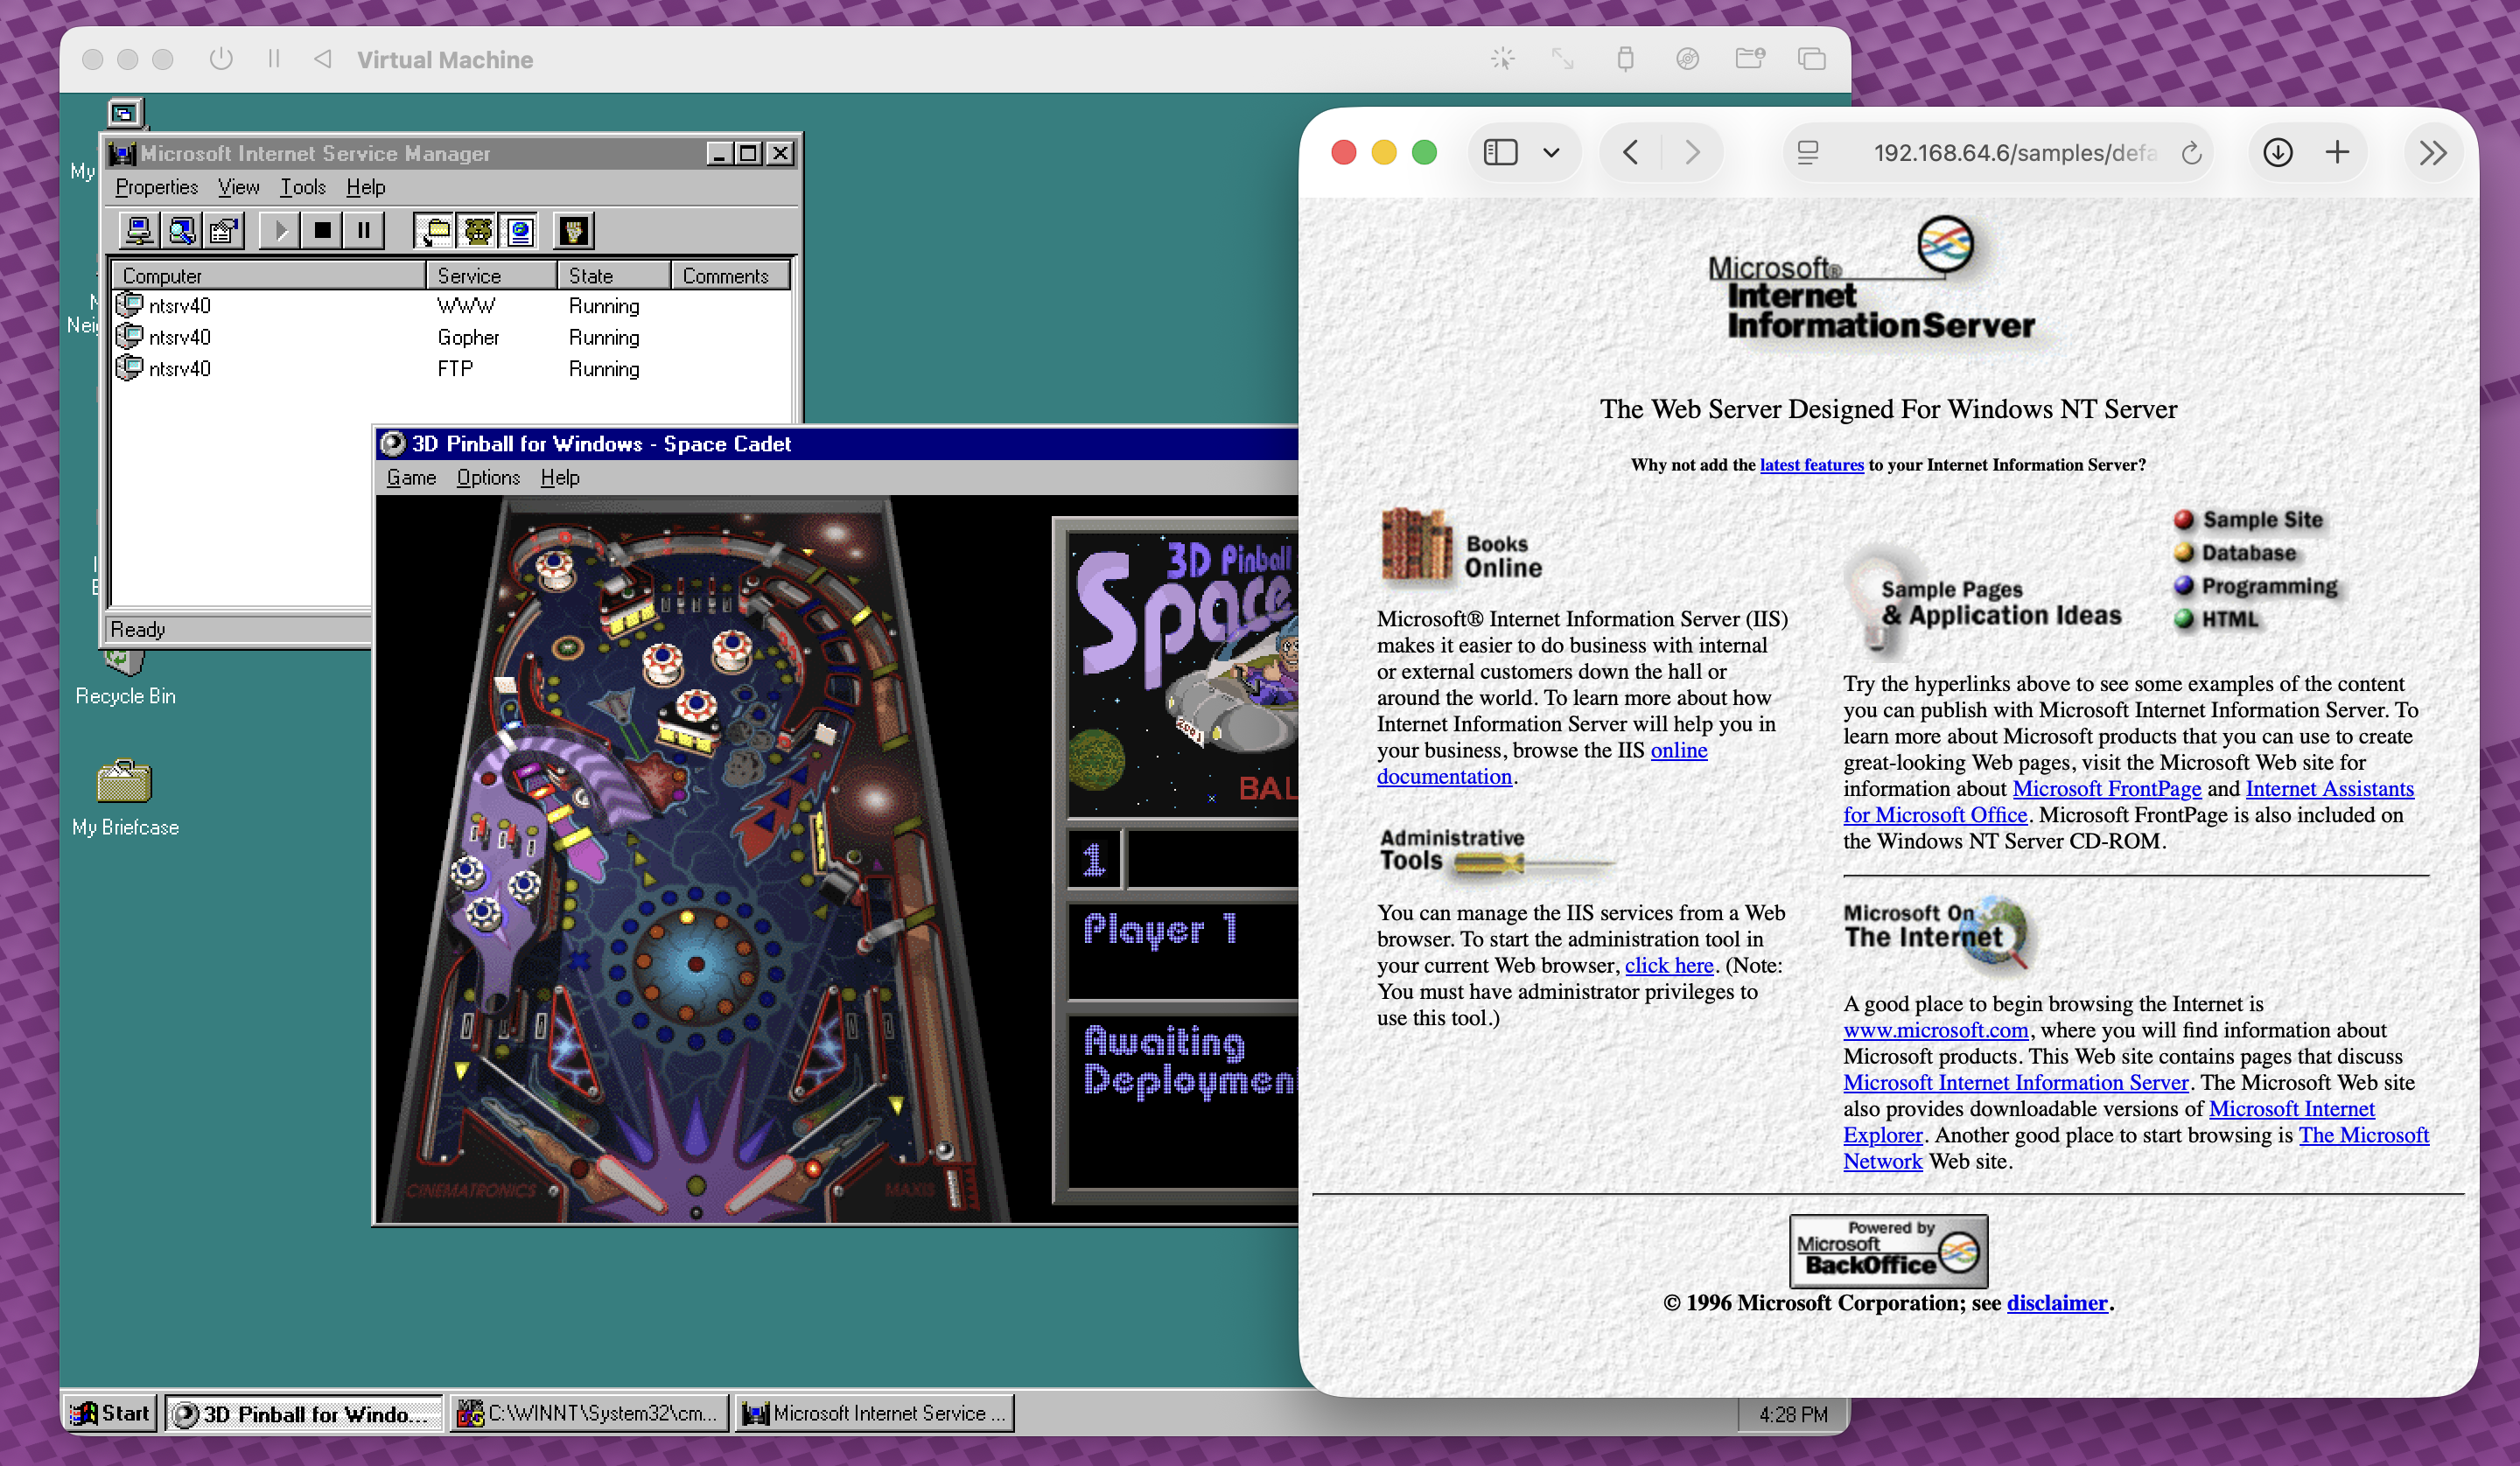The image size is (2520, 1466).
Task: Open the Options menu in 3D Pinball
Action: pyautogui.click(x=488, y=477)
